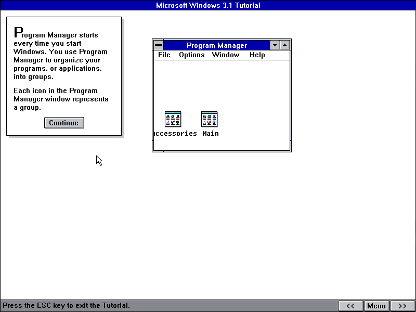Minimize Program Manager using the down arrow
This screenshot has height=312, width=416.
(x=275, y=45)
